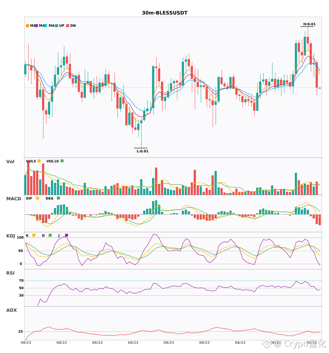Click the VOL5 legend text
The height and width of the screenshot is (353, 329).
(x=31, y=161)
